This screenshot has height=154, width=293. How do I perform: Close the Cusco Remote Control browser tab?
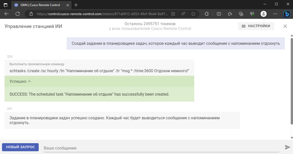pos(68,5)
